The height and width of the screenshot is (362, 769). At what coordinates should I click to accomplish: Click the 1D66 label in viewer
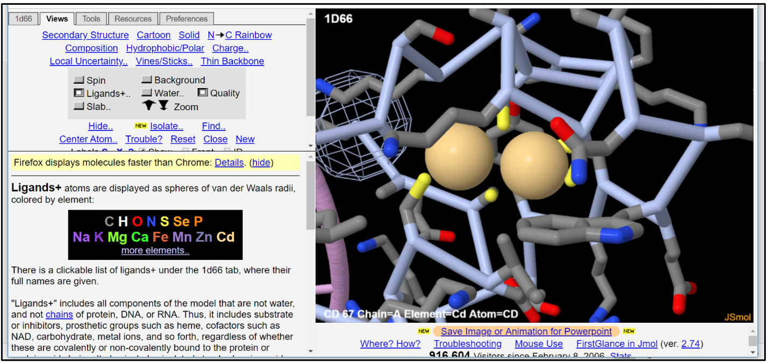pos(338,19)
